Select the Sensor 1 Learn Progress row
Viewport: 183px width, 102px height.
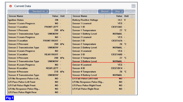pos(39,23)
